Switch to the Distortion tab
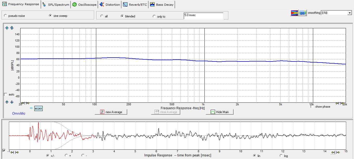The width and height of the screenshot is (354, 159). click(x=110, y=5)
